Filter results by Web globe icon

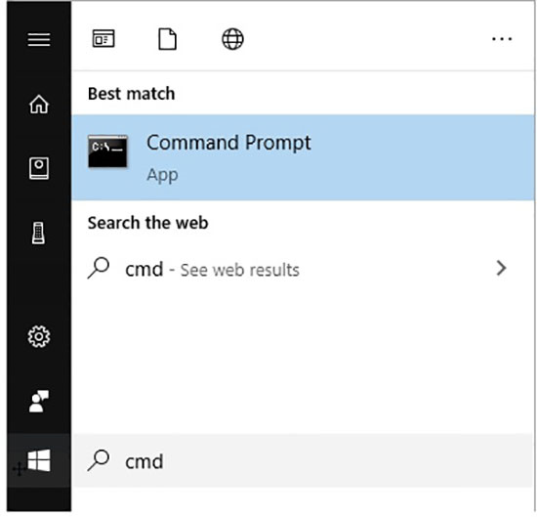pos(233,39)
